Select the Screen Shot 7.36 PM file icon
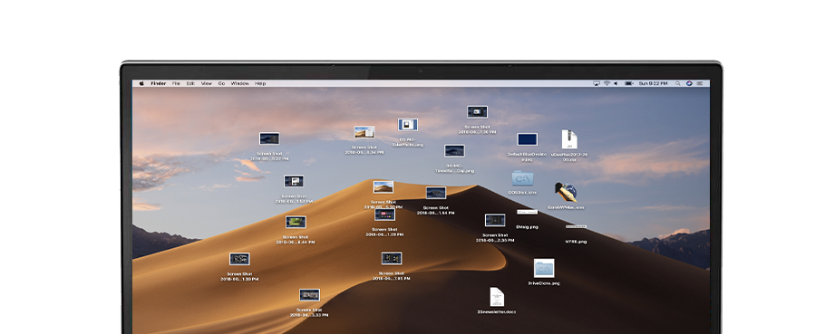Viewport: 825px width, 334px height. 477,112
